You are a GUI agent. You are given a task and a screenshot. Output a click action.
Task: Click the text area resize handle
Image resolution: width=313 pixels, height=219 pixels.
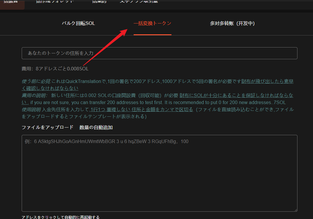(295, 210)
